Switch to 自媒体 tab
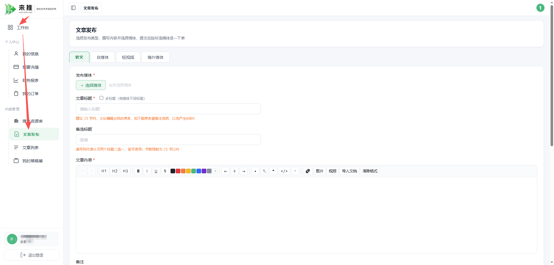 103,57
